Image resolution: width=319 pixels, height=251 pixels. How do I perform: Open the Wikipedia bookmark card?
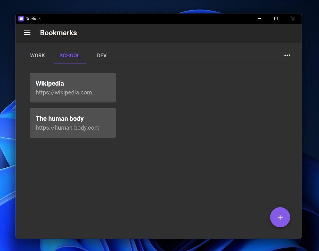tap(73, 88)
